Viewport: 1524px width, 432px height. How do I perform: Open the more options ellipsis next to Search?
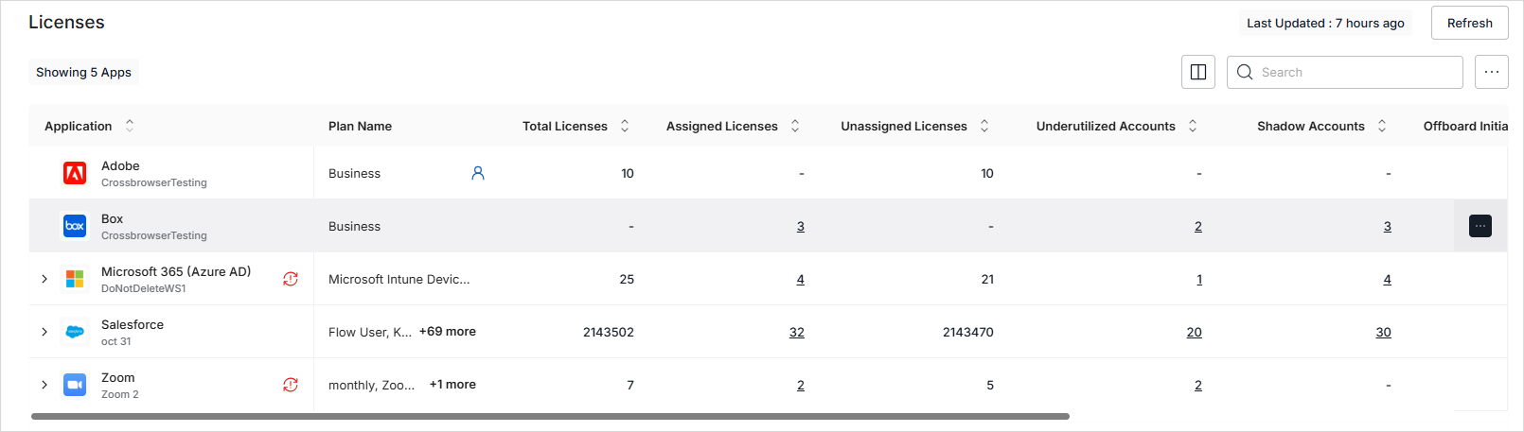(x=1492, y=72)
